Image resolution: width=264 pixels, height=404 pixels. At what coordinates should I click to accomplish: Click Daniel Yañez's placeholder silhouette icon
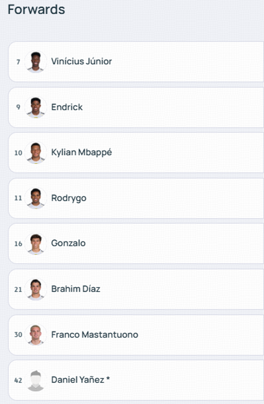pyautogui.click(x=36, y=380)
